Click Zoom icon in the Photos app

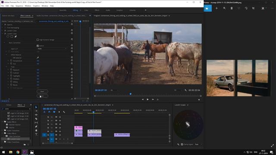click(x=224, y=8)
